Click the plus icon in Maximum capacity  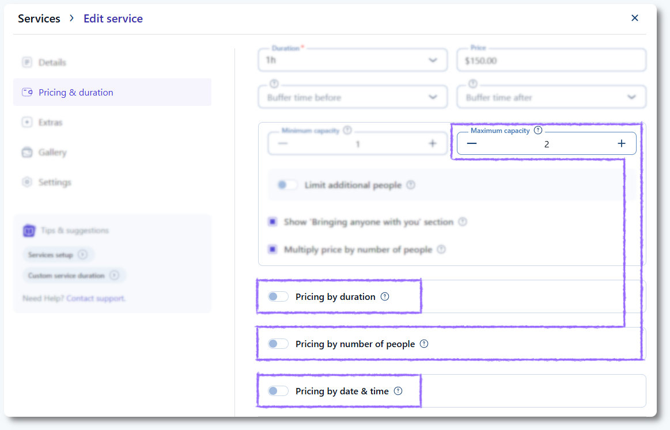pos(621,144)
